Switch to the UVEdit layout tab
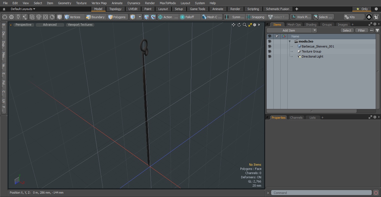Viewport: 381px width, 197px height. coord(133,9)
